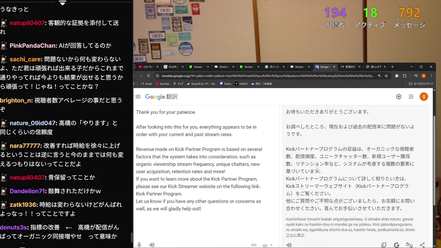The height and width of the screenshot is (248, 441).
Task: Listen to the English source text
Action: pos(152,245)
